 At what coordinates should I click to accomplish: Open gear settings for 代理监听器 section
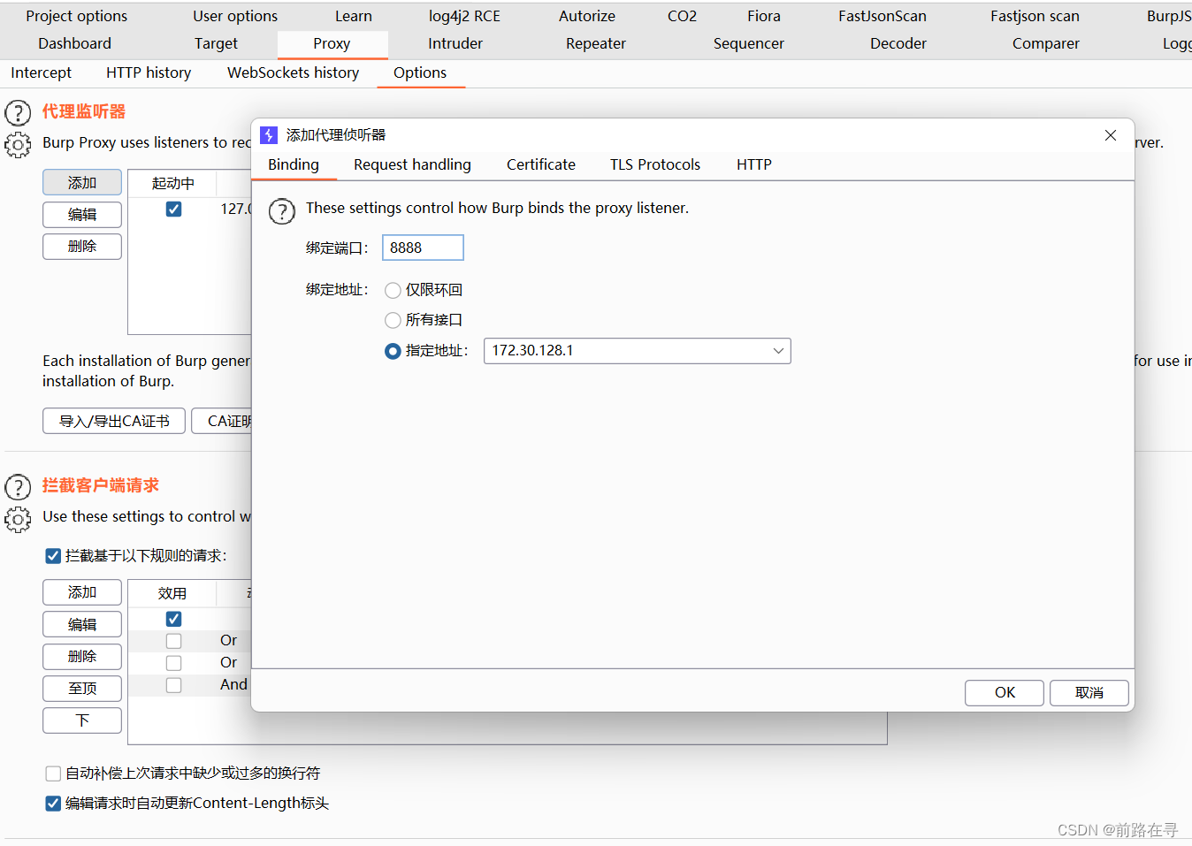[x=18, y=144]
